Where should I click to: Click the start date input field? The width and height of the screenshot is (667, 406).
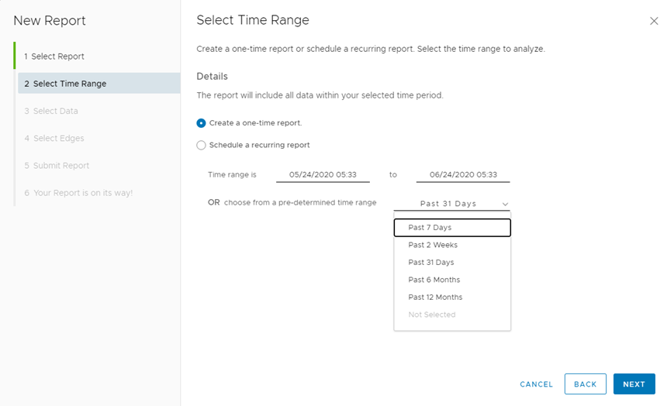point(323,175)
